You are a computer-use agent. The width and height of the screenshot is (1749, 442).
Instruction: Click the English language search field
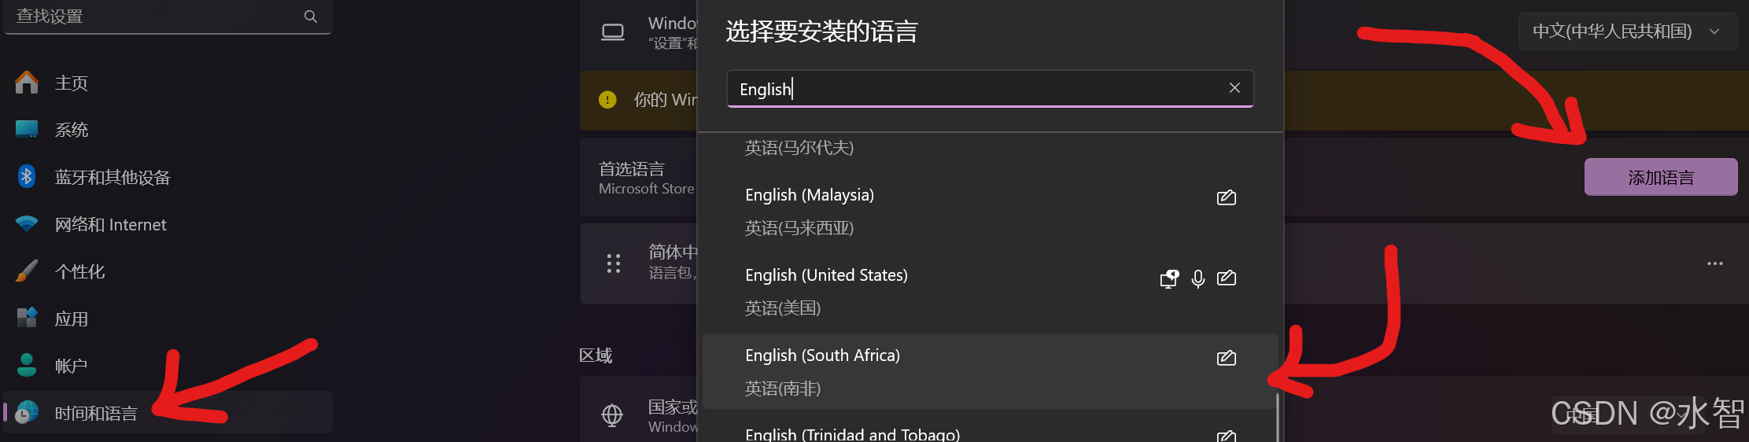pos(990,89)
